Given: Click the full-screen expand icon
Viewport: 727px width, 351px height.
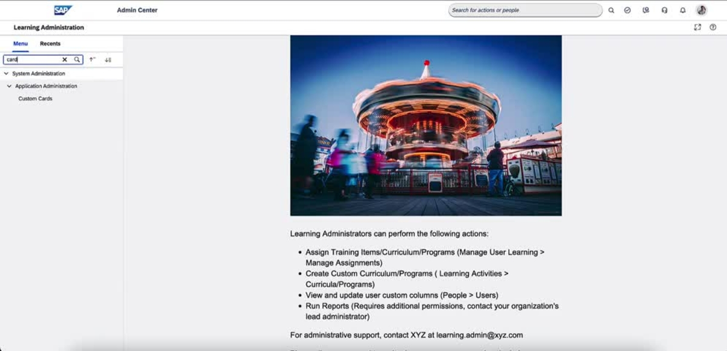Looking at the screenshot, I should (x=698, y=27).
